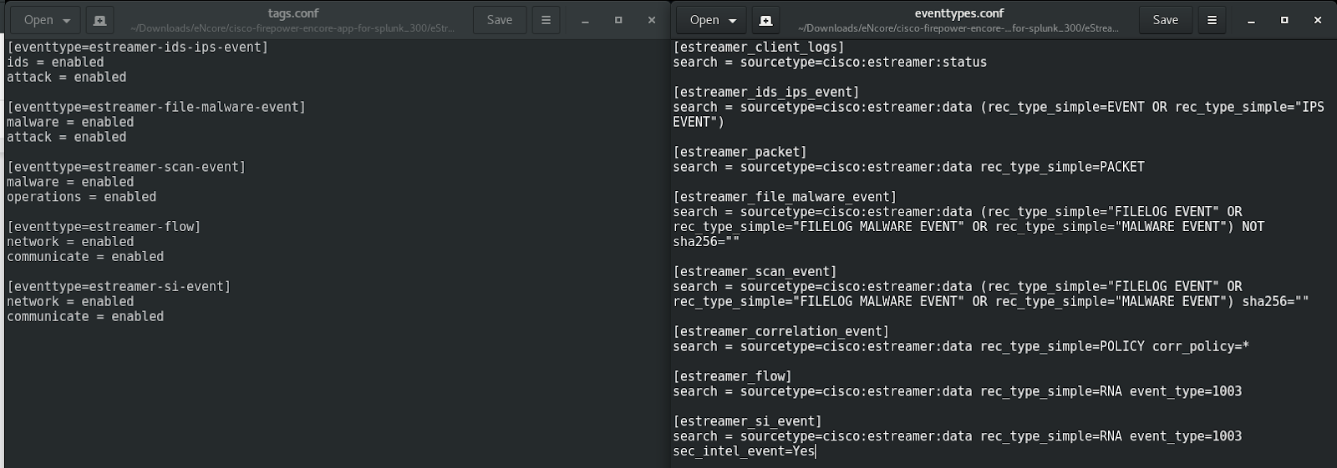
Task: Maximize the eventtypes.conf editor window
Action: pos(1284,20)
